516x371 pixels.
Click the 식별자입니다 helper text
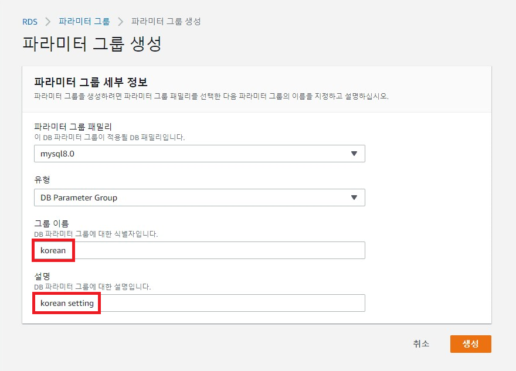coord(96,234)
